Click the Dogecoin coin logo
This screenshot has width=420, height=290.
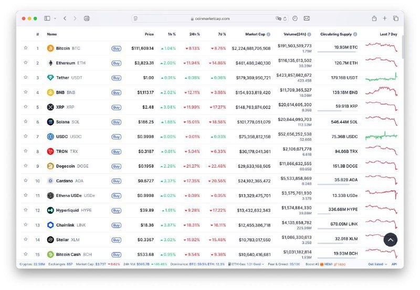(x=50, y=166)
